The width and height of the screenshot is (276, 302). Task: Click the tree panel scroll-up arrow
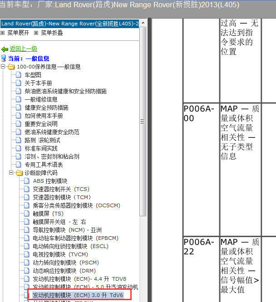[143, 23]
